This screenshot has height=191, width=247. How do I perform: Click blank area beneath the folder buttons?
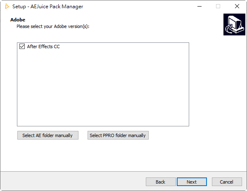(103, 155)
